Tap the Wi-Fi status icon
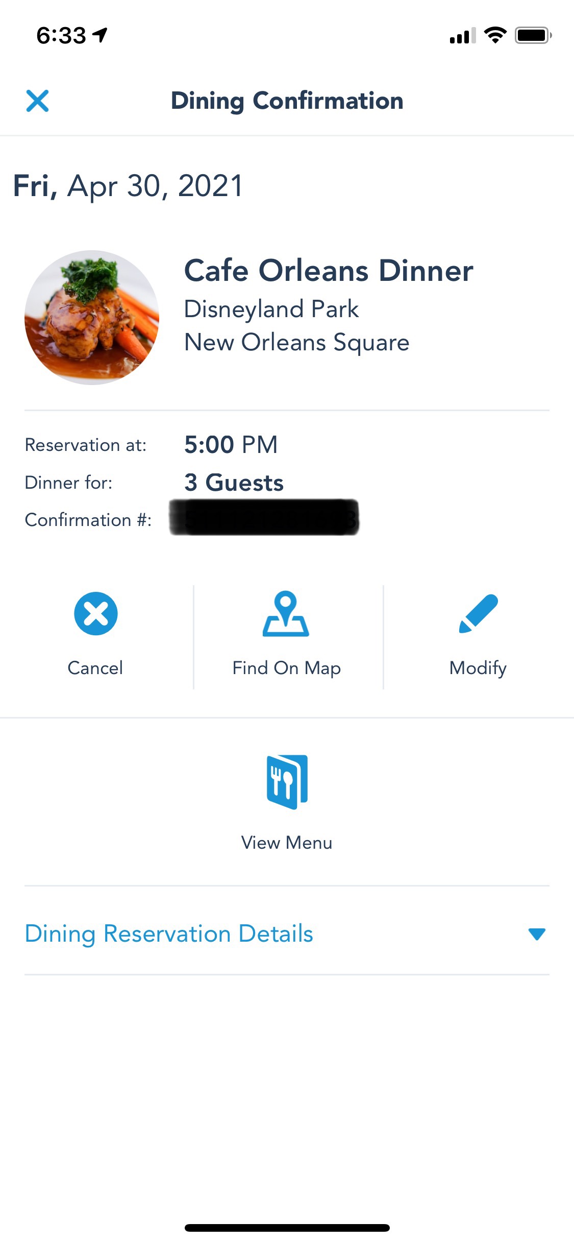This screenshot has height=1244, width=574. tap(495, 35)
